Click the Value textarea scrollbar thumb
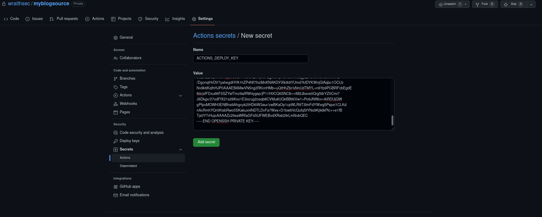The width and height of the screenshot is (542, 217). [x=392, y=120]
